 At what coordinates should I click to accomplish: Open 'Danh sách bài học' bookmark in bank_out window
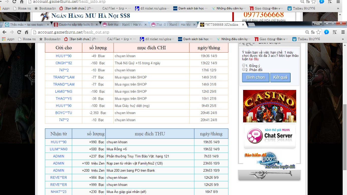click(195, 39)
